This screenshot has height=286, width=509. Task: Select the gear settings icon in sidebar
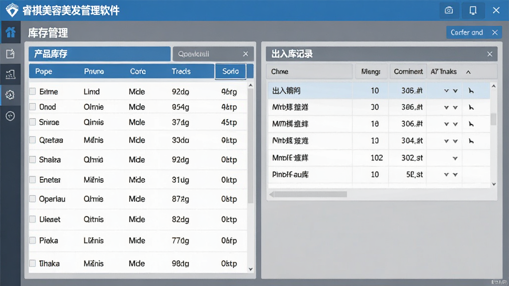point(10,95)
